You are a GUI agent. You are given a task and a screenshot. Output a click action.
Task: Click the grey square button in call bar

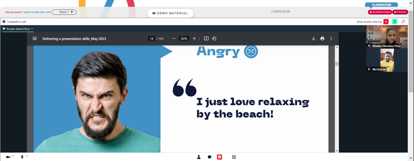point(233,157)
